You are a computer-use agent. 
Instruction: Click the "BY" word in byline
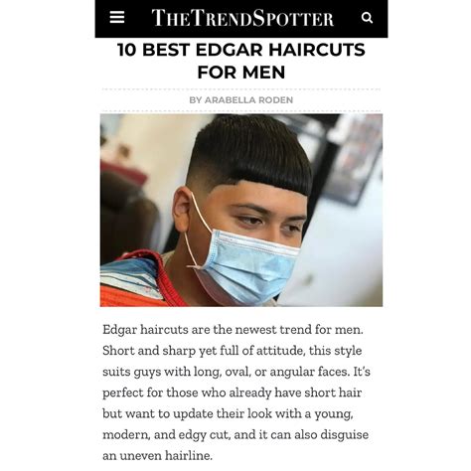click(x=196, y=100)
